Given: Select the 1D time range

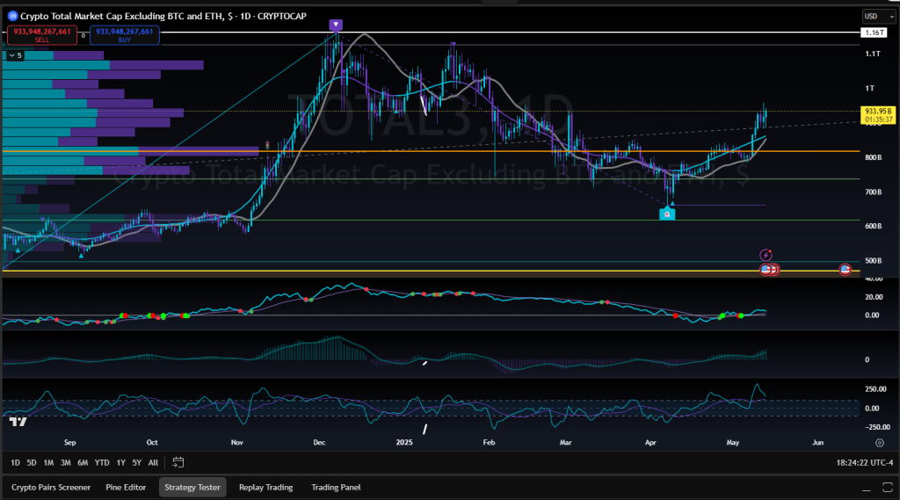Looking at the screenshot, I should coord(15,463).
